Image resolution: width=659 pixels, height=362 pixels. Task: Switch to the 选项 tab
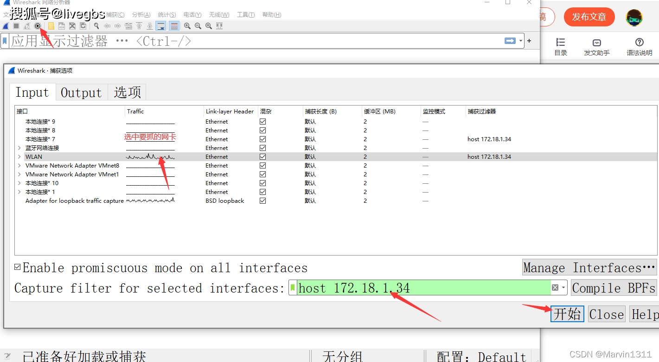pos(127,92)
